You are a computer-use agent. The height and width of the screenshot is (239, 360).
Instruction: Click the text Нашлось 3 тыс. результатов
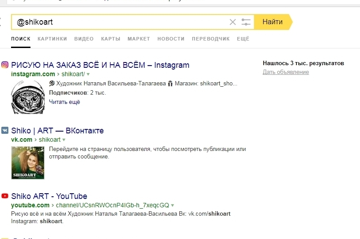(x=303, y=63)
